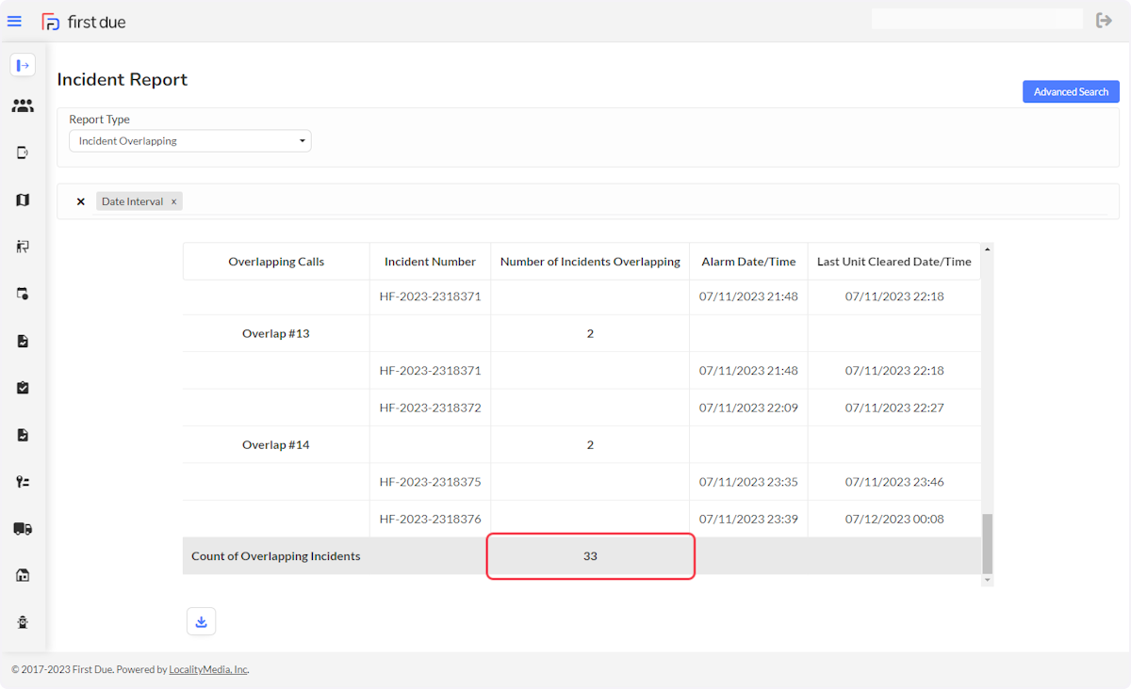Open the Report Type dropdown

(190, 141)
